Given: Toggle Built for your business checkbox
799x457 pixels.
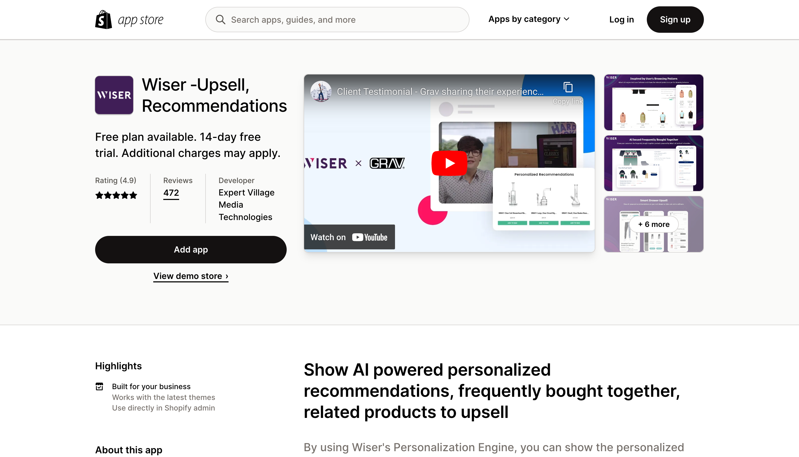Looking at the screenshot, I should [99, 386].
